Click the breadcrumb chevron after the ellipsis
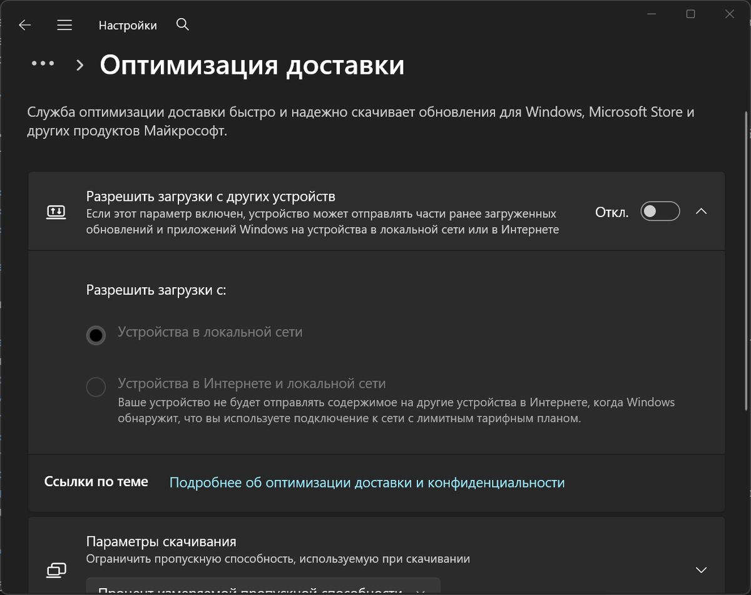This screenshot has height=595, width=751. point(79,65)
